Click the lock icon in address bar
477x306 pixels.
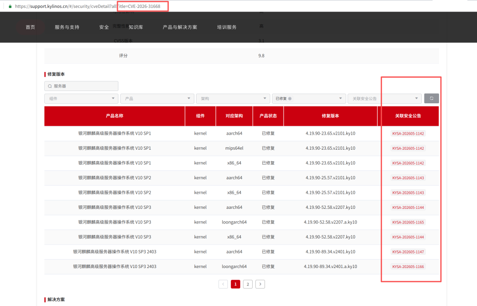[10, 6]
